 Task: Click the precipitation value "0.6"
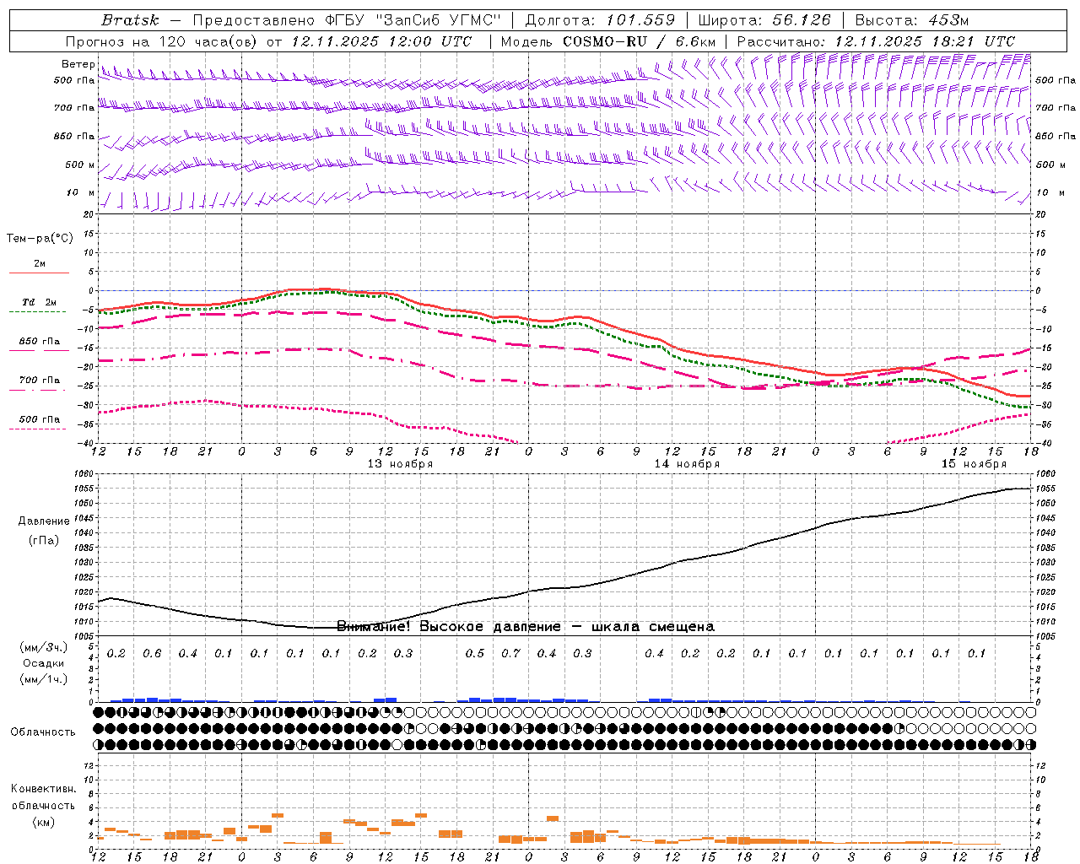(x=152, y=653)
